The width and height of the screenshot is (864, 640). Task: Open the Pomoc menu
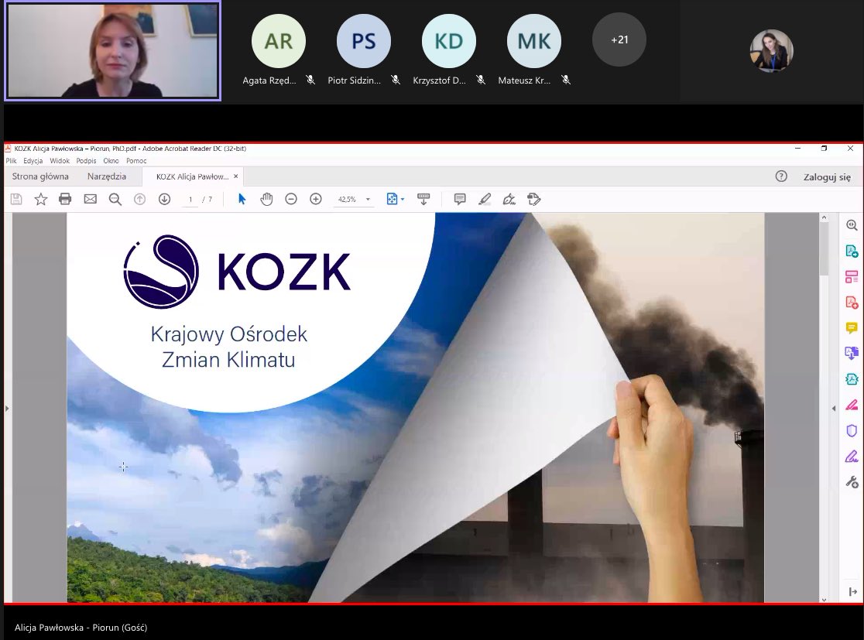coord(136,161)
